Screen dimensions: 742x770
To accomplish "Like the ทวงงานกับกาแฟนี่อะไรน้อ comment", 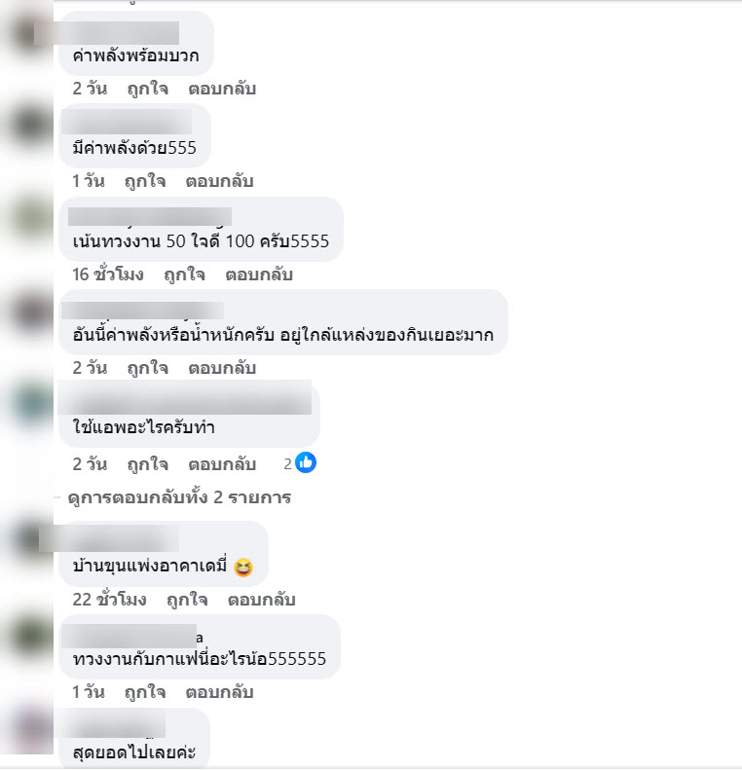I will tap(145, 692).
